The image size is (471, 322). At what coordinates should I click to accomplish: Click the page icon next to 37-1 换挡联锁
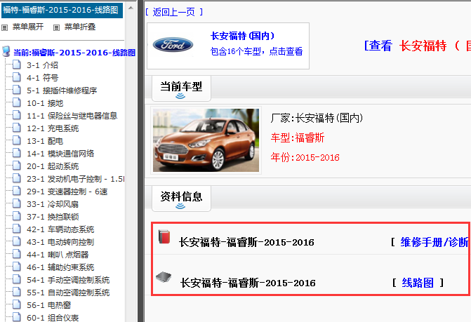point(17,216)
